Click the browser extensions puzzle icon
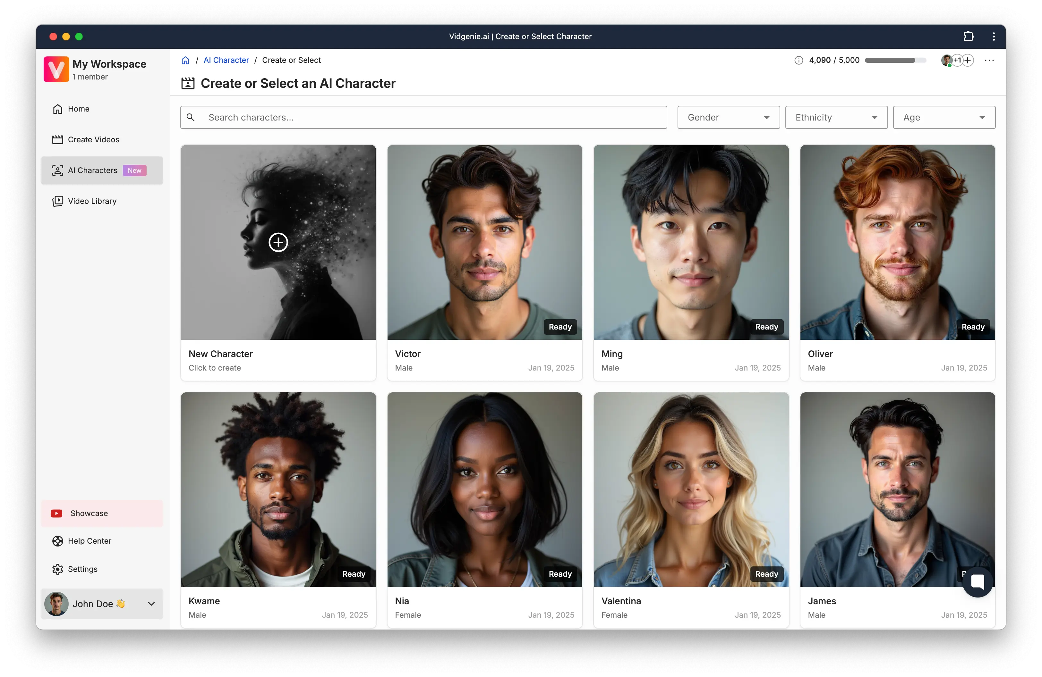The image size is (1042, 677). (969, 36)
